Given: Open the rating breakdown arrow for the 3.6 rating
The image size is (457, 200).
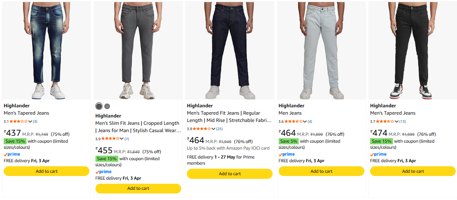Looking at the screenshot, I should [x=305, y=122].
